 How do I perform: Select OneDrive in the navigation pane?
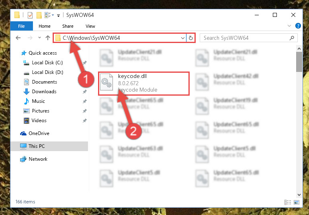pos(39,133)
